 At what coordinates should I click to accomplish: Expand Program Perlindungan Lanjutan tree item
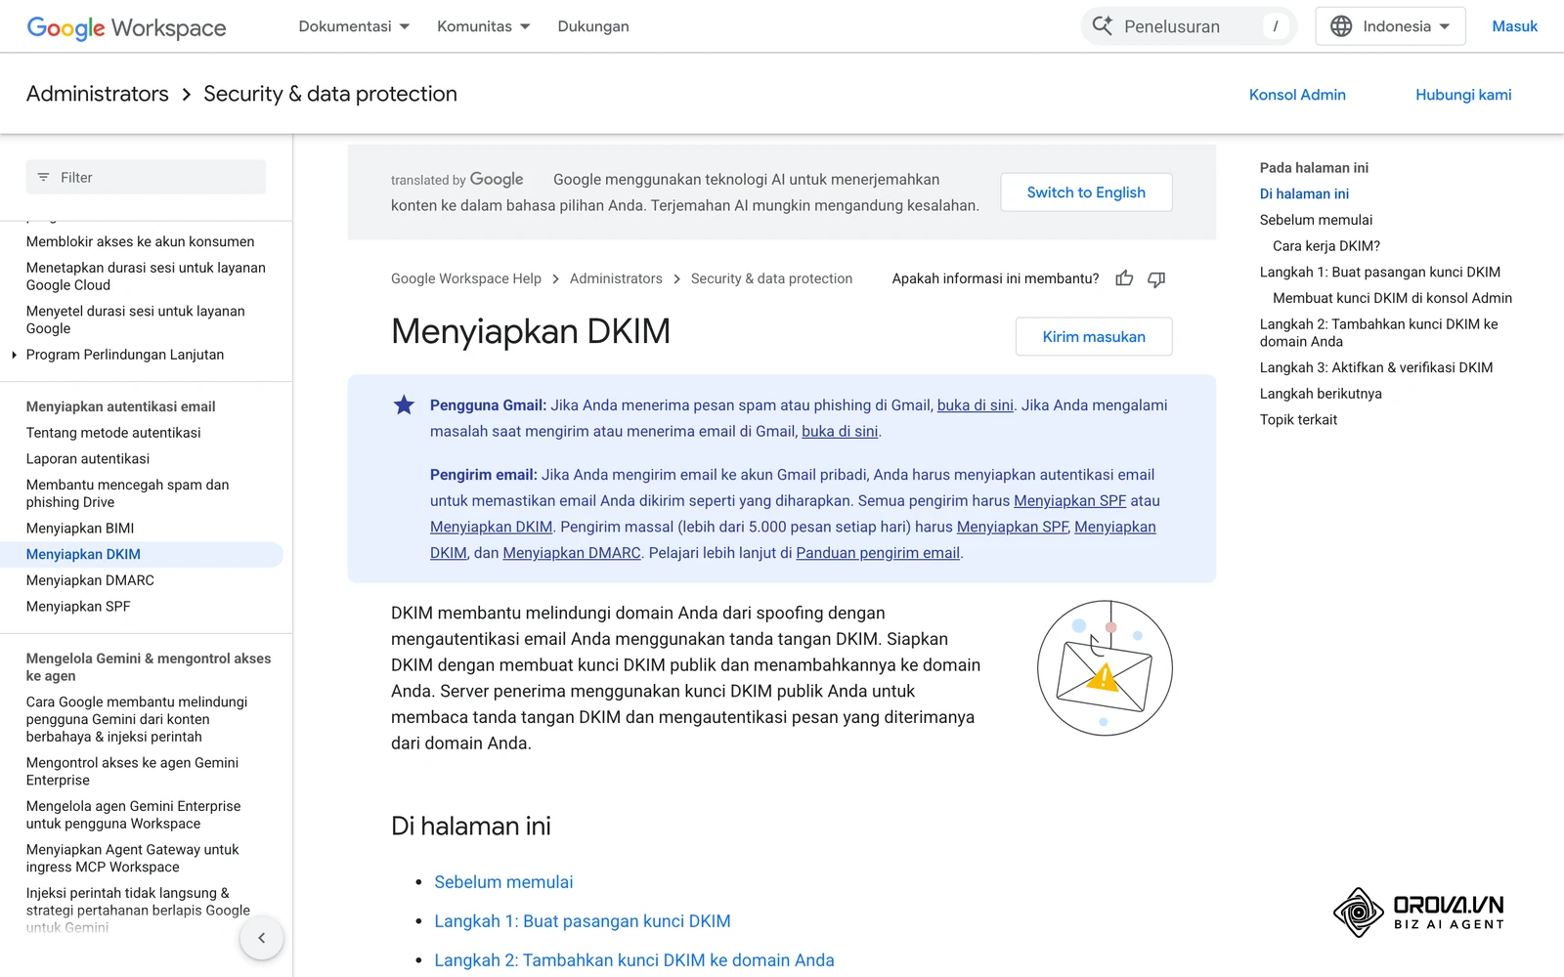click(x=14, y=355)
